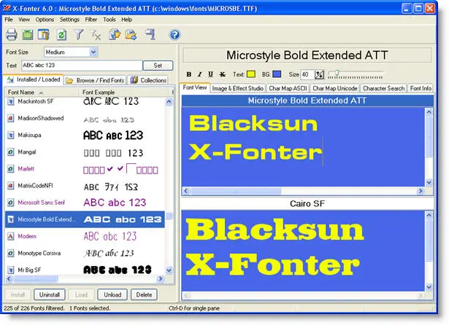
Task: Open the Help menu
Action: (x=126, y=20)
